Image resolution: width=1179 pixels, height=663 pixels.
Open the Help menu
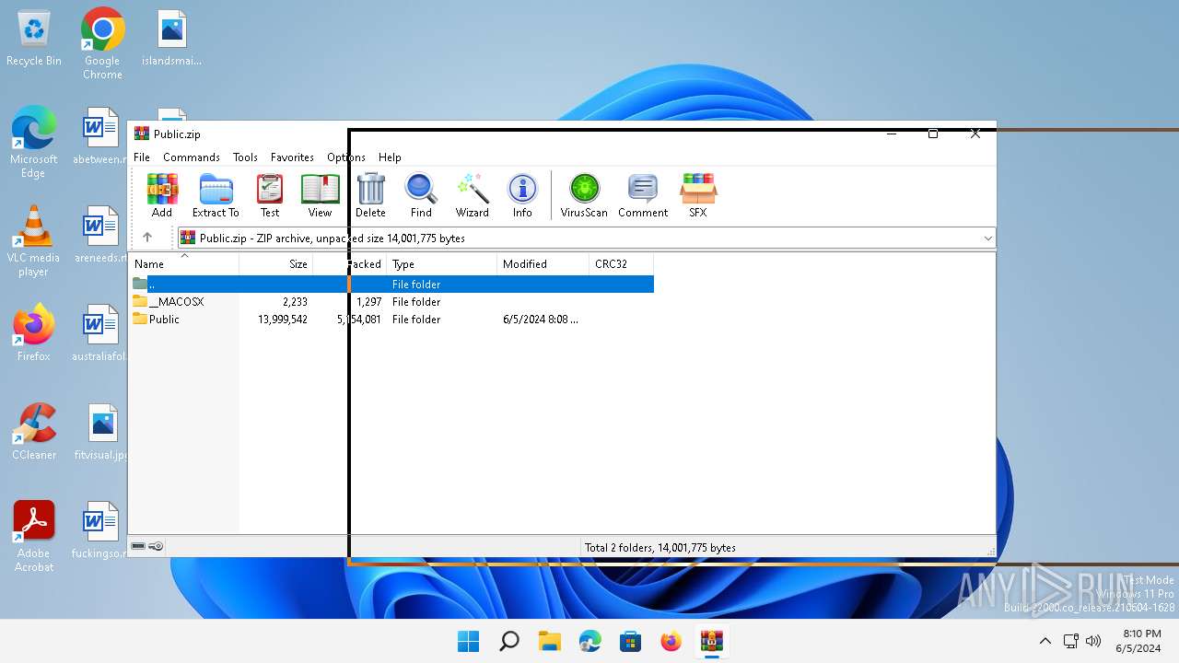(390, 157)
